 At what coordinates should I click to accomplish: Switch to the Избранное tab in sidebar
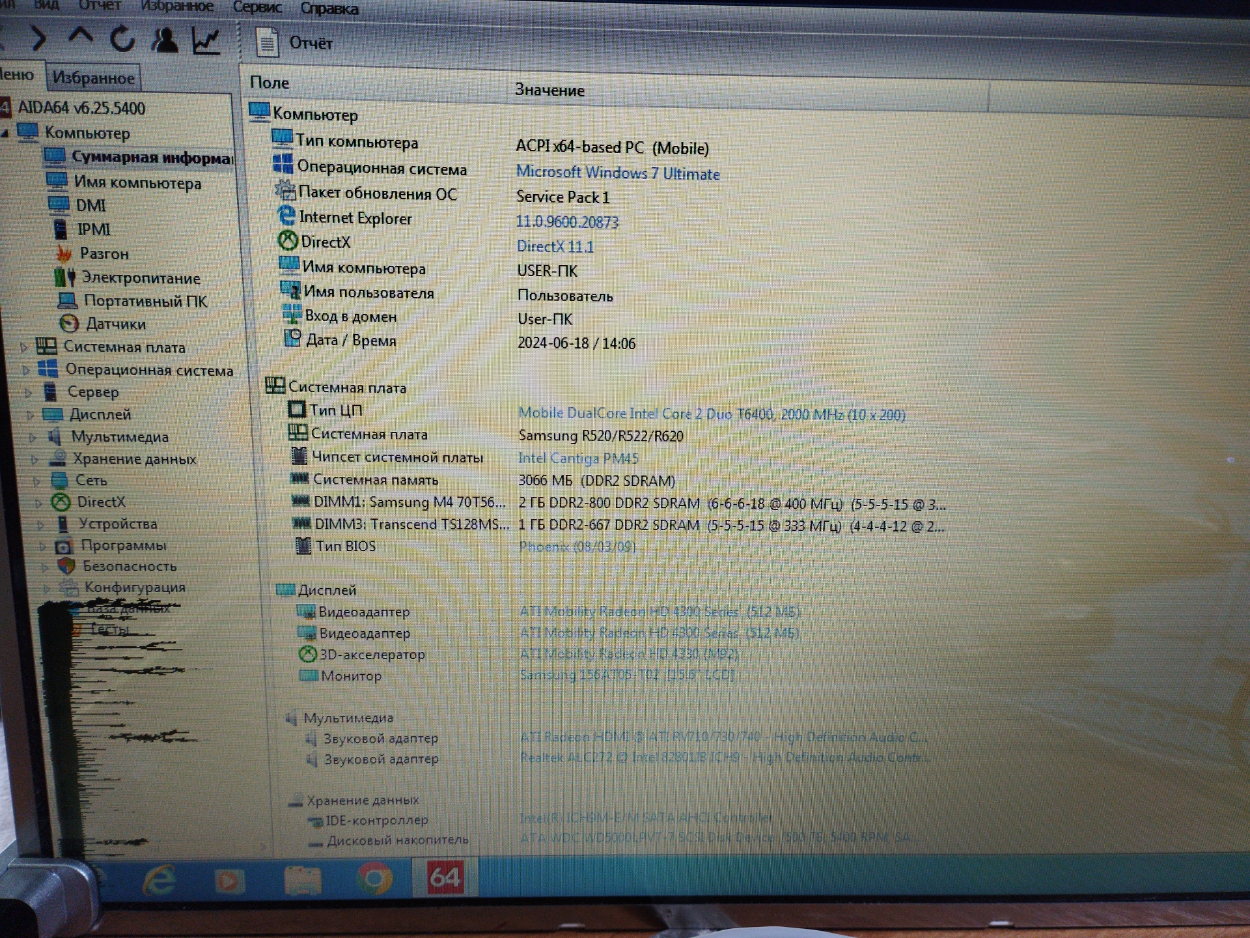[x=94, y=78]
